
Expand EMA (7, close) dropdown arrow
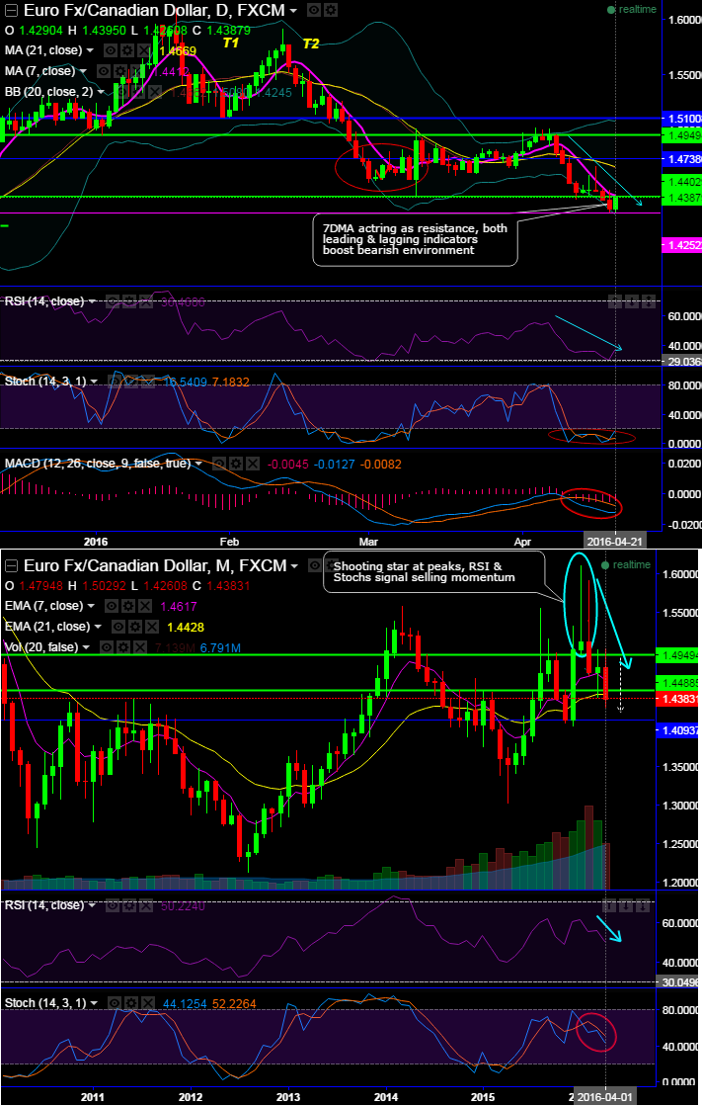pos(91,607)
